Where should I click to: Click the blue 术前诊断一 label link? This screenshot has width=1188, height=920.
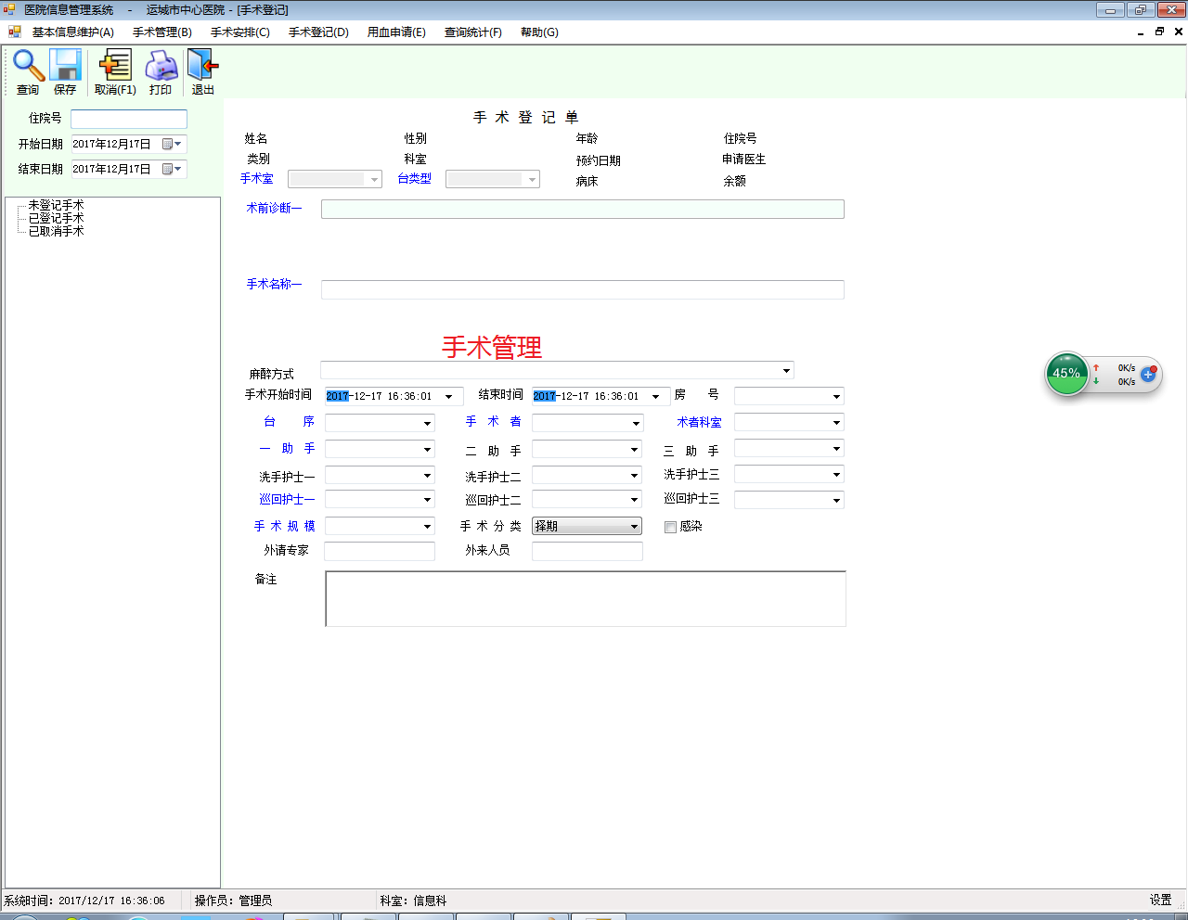[274, 208]
